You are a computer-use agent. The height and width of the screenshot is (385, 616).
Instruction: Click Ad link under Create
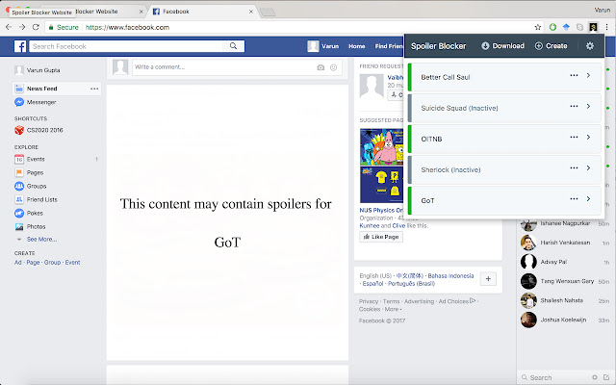point(18,263)
